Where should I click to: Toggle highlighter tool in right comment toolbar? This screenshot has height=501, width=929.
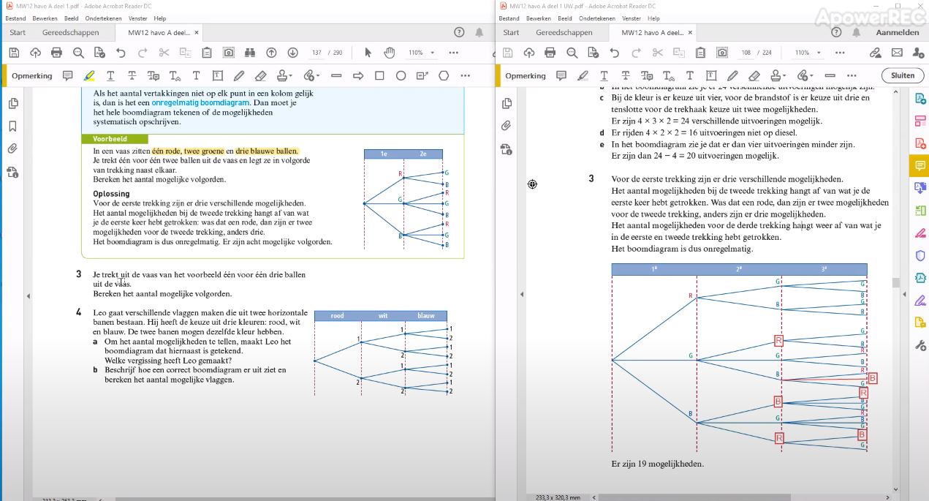tap(583, 75)
